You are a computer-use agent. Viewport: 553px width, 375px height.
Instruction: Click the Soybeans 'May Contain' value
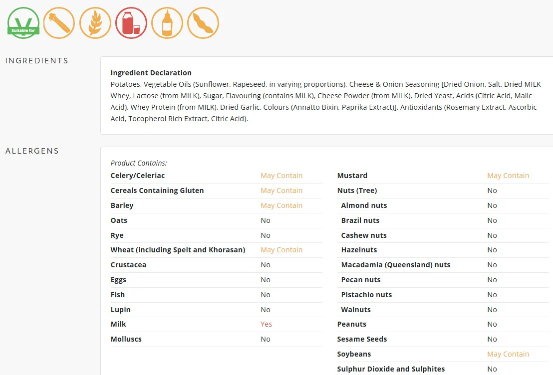pos(508,354)
